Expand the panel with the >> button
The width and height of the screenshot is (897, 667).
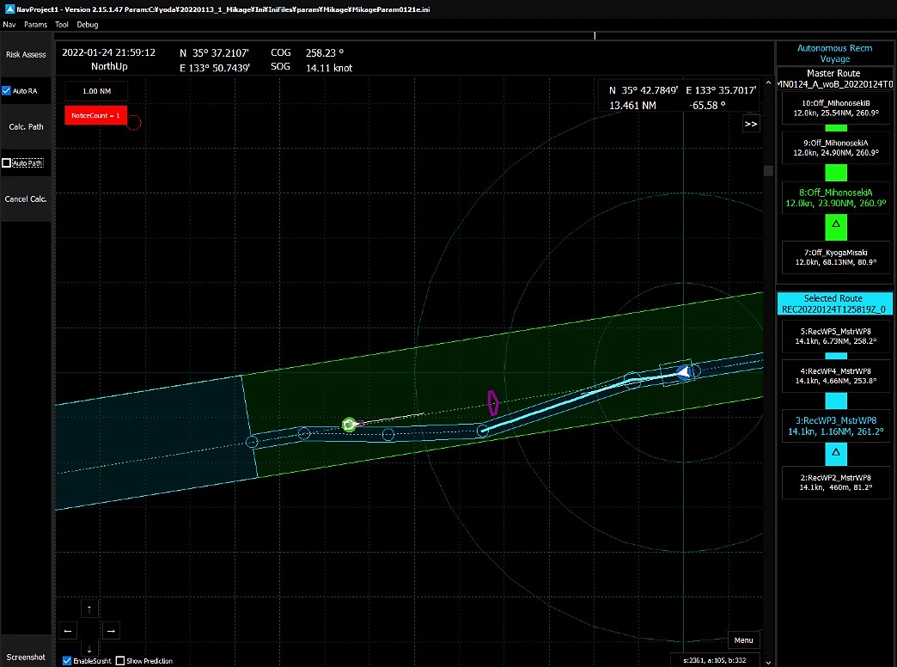click(x=751, y=124)
